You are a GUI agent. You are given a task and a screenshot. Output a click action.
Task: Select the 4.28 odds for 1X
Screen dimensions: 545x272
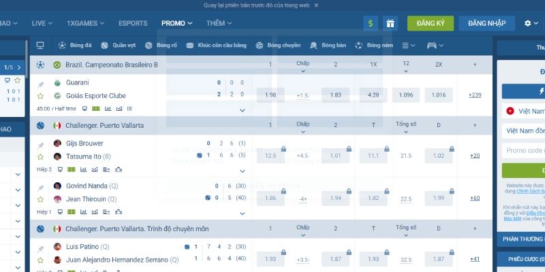(373, 95)
